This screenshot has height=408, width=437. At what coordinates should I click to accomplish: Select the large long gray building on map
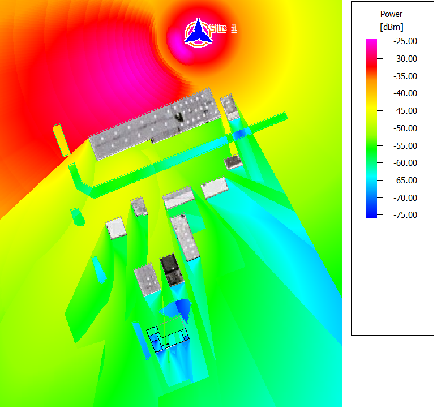(153, 126)
